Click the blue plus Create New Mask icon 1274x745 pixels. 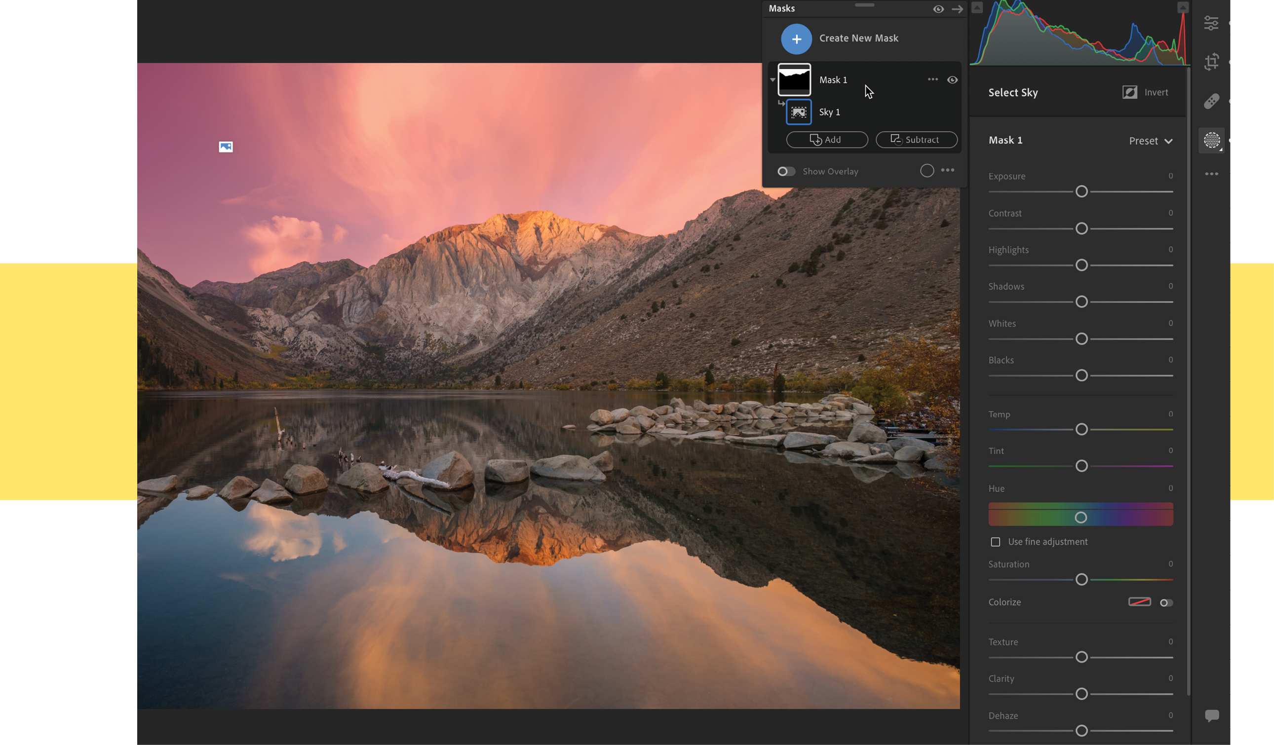[796, 39]
